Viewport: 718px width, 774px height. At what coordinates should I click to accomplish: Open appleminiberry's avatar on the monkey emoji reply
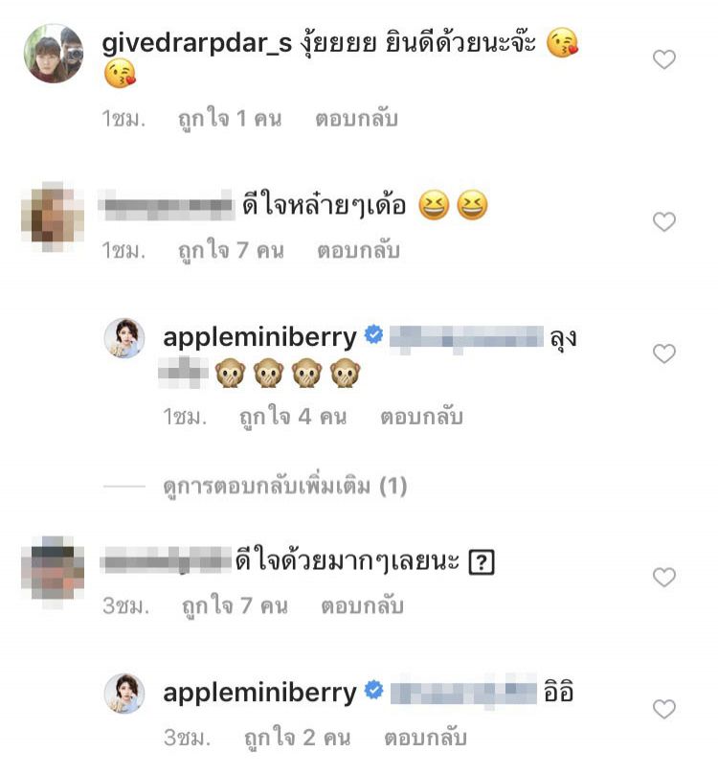[x=124, y=337]
